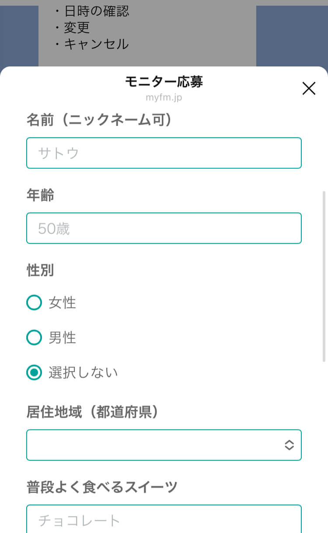Tap the モニター応募 header title

pos(164,82)
